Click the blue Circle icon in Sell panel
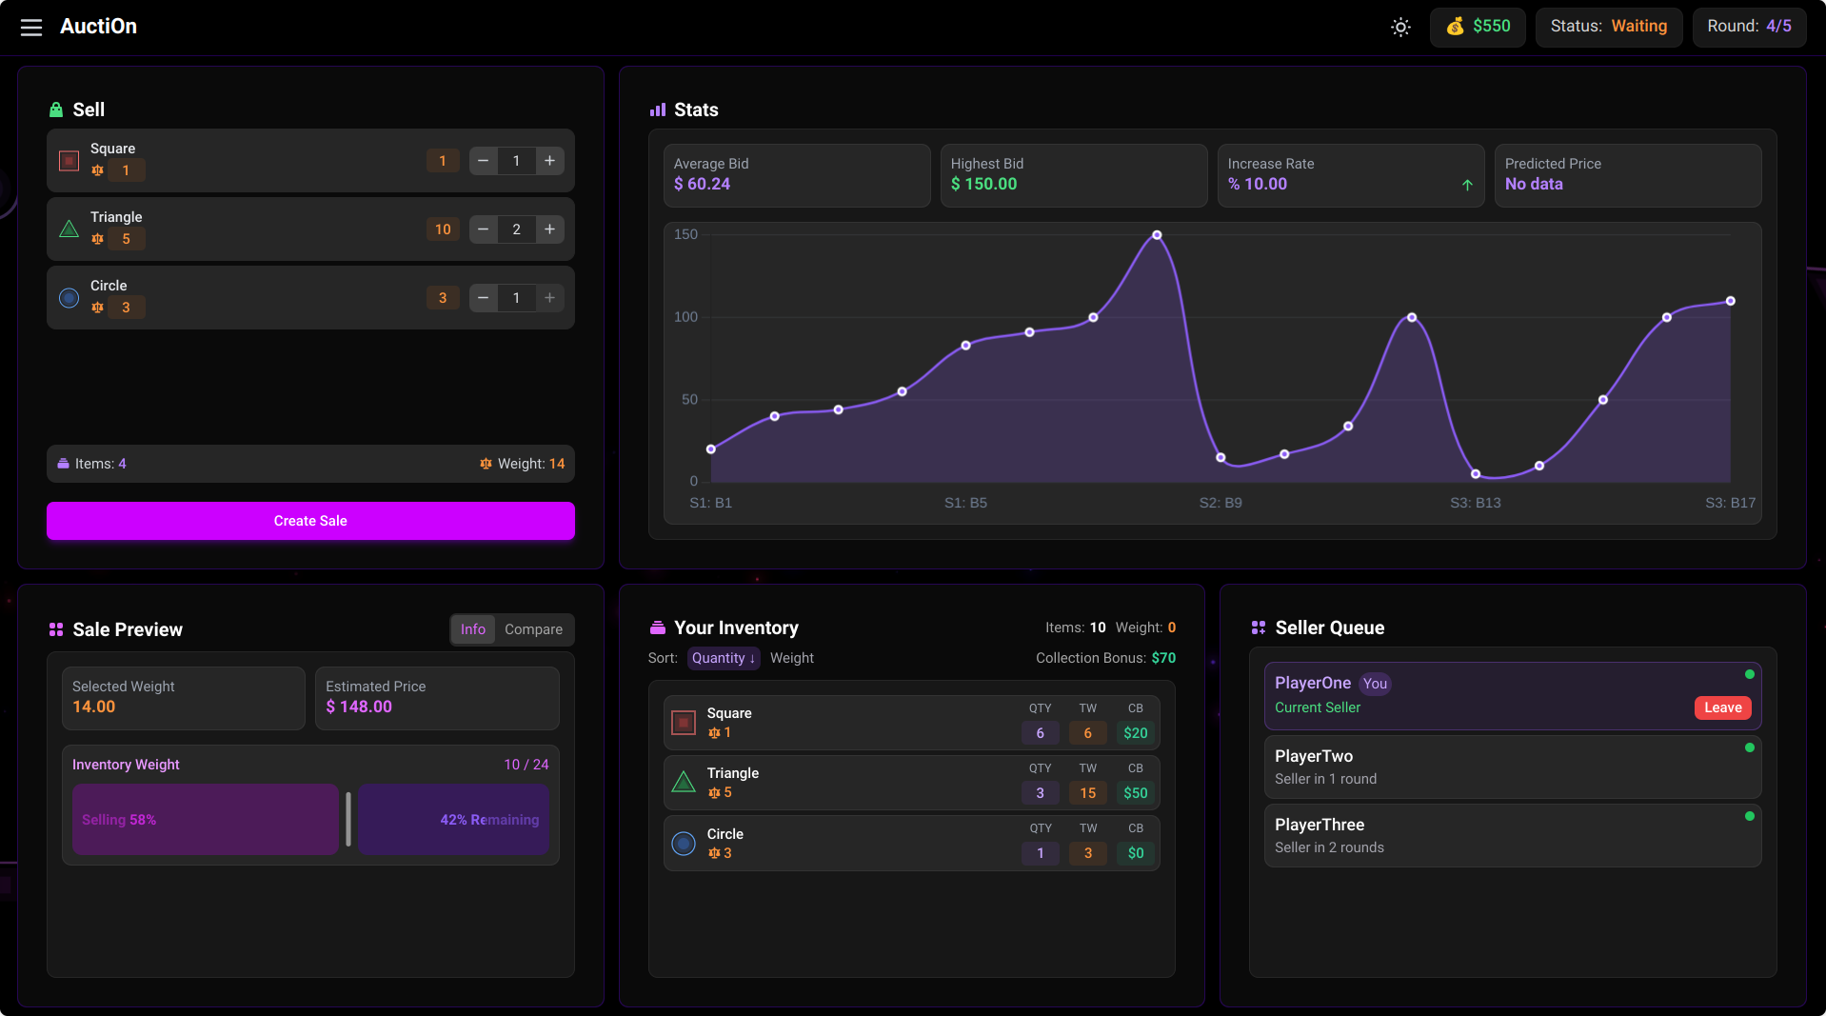Screen dimensions: 1826x1016 pos(69,298)
